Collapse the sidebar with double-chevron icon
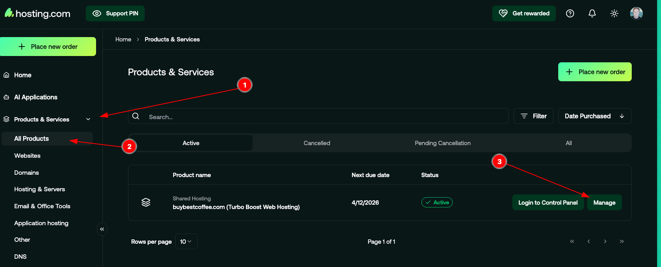The height and width of the screenshot is (267, 661). (102, 229)
